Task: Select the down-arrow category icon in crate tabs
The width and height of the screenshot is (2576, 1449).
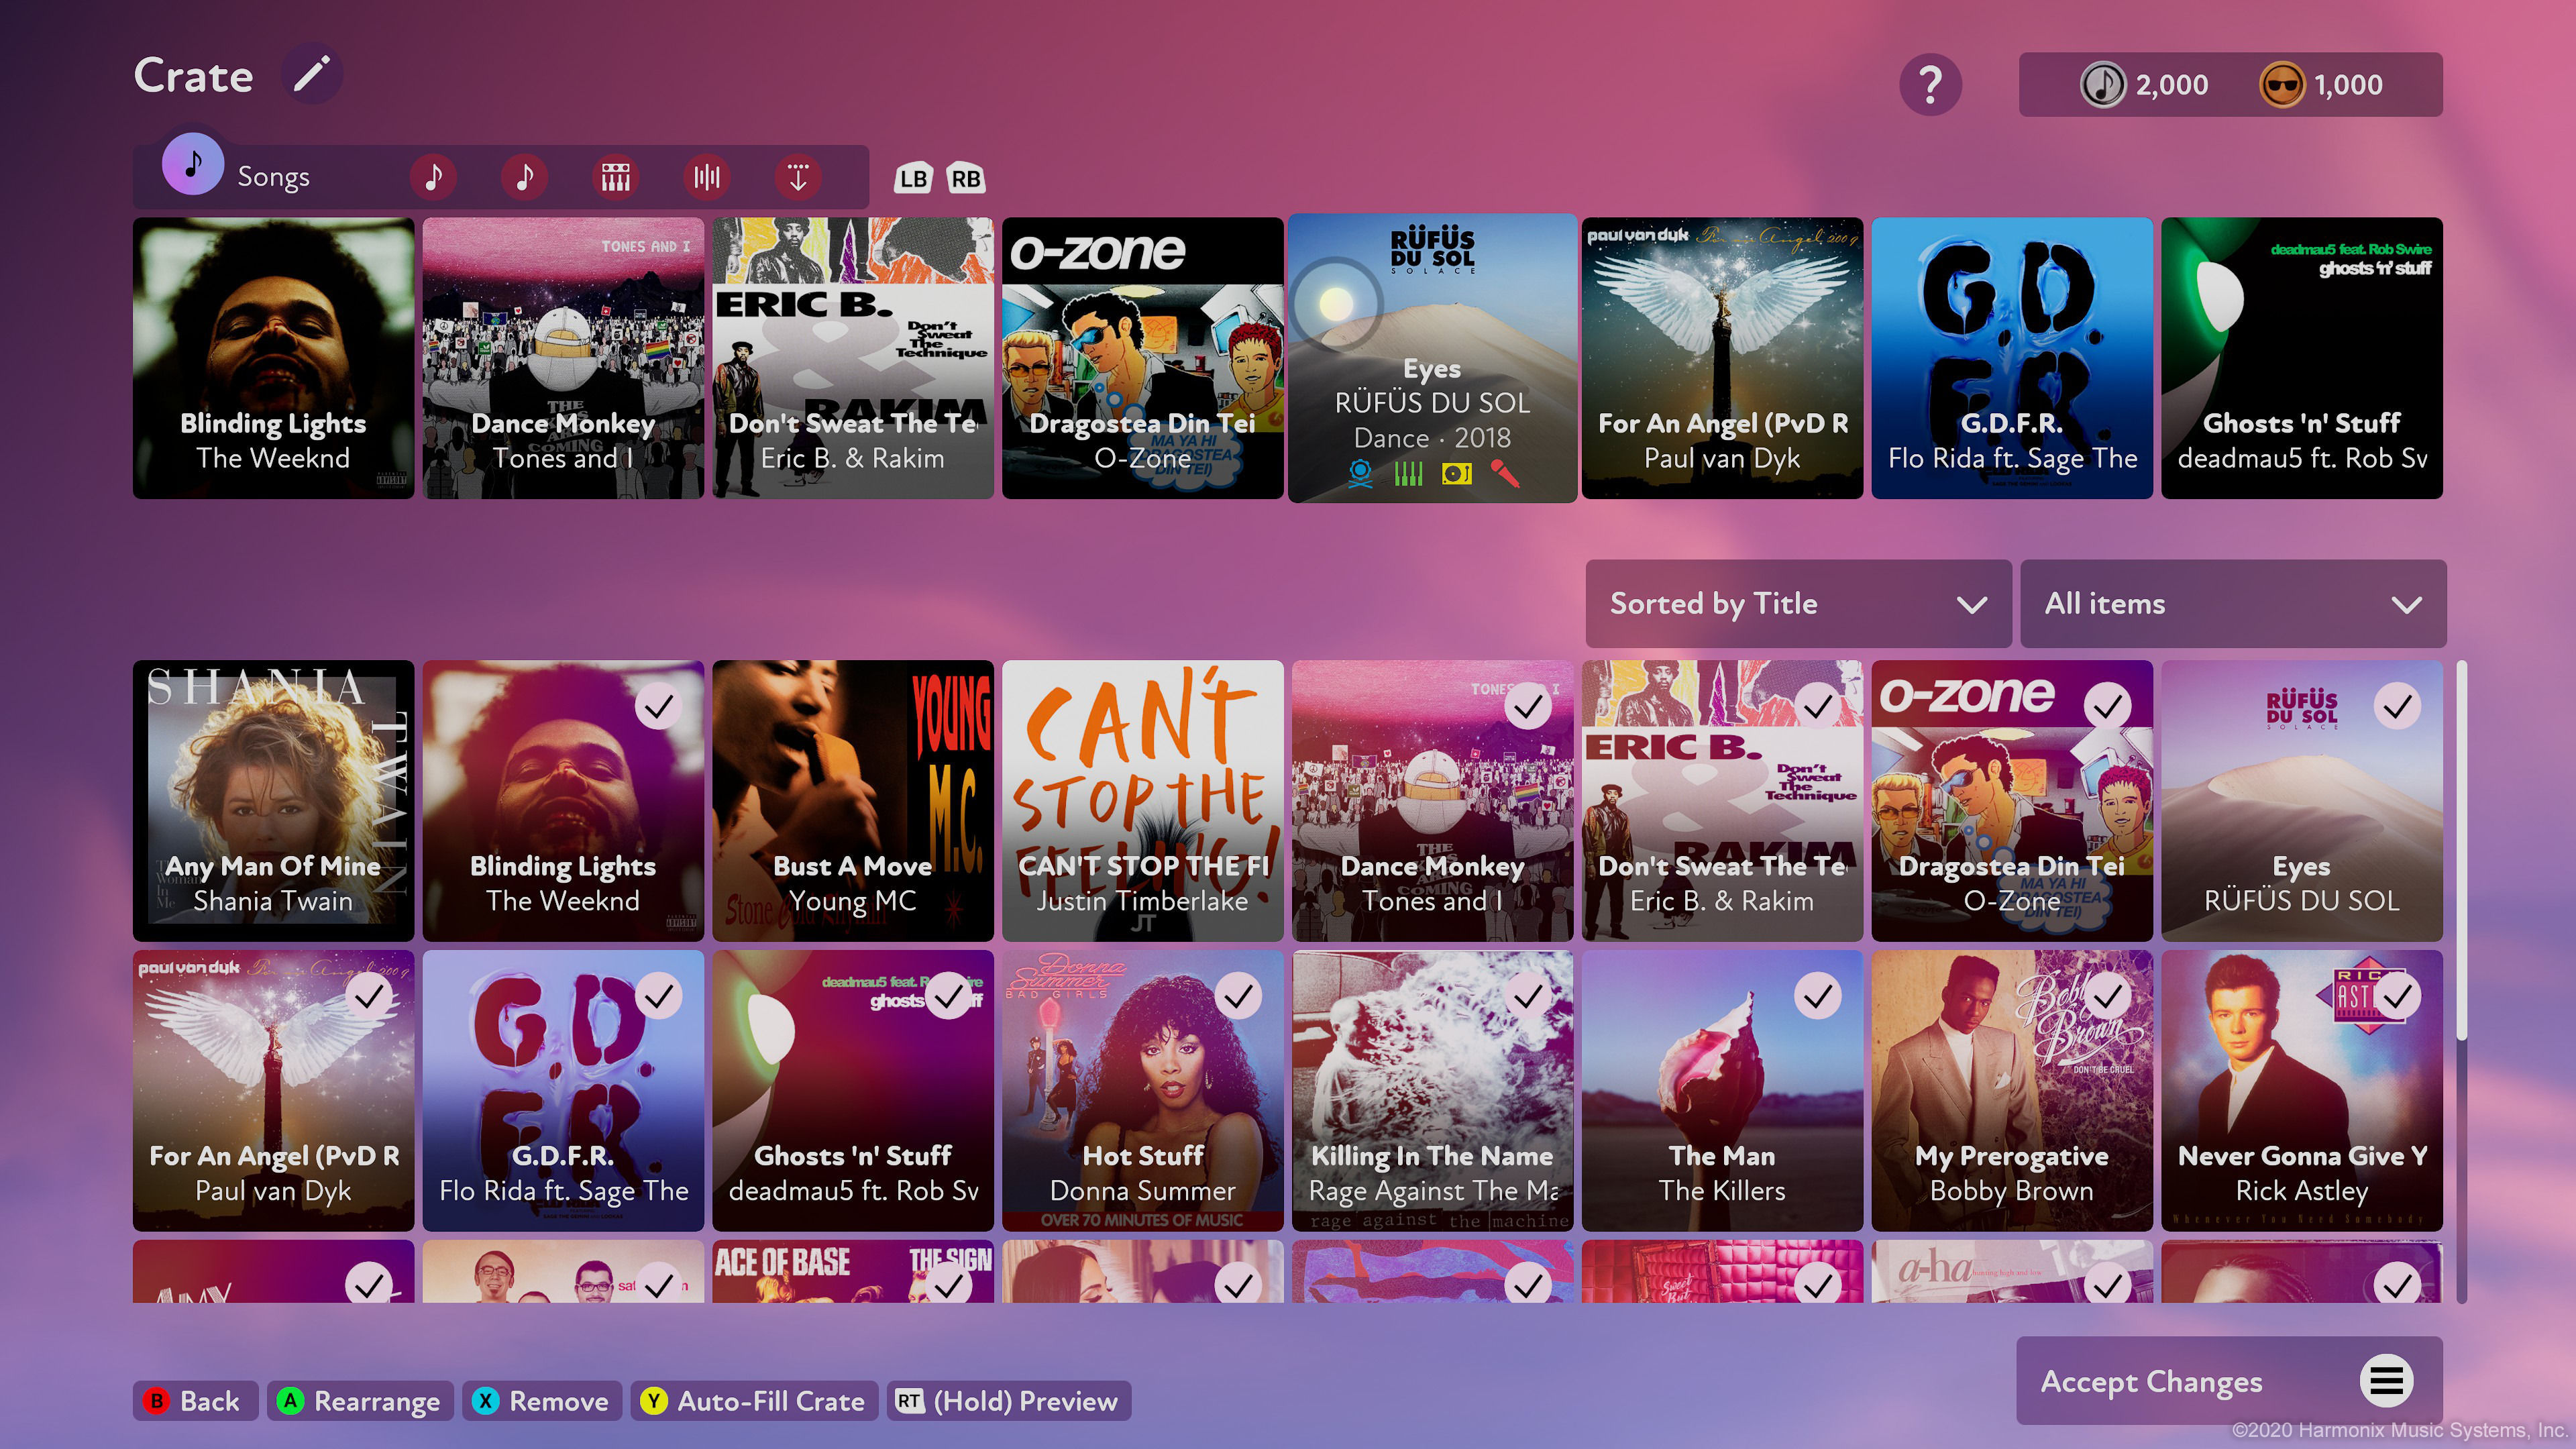Action: (797, 177)
